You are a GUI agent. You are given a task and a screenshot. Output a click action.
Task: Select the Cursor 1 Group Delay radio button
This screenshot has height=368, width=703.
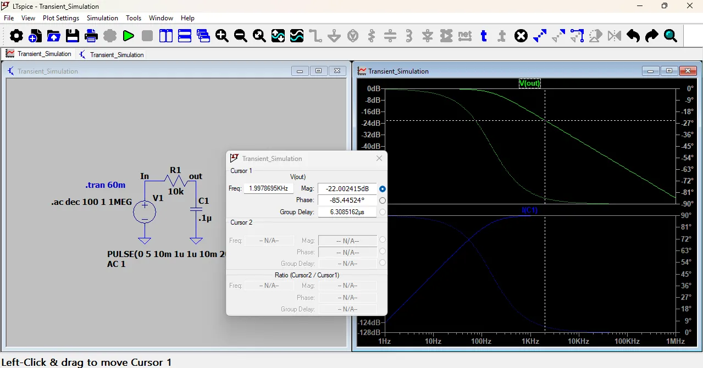pyautogui.click(x=383, y=212)
